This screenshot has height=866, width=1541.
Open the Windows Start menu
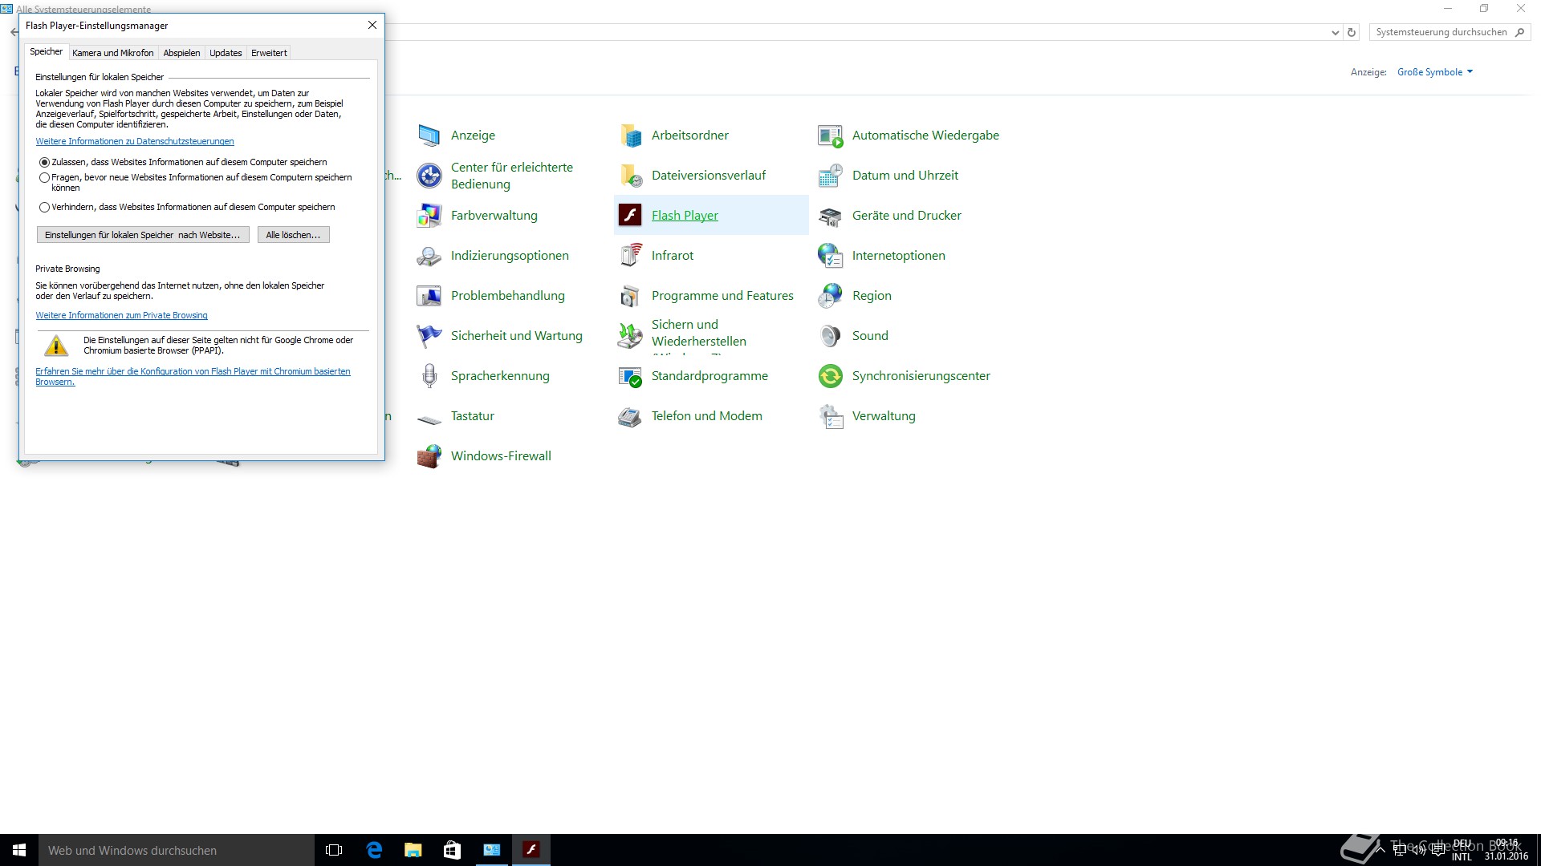click(x=19, y=850)
